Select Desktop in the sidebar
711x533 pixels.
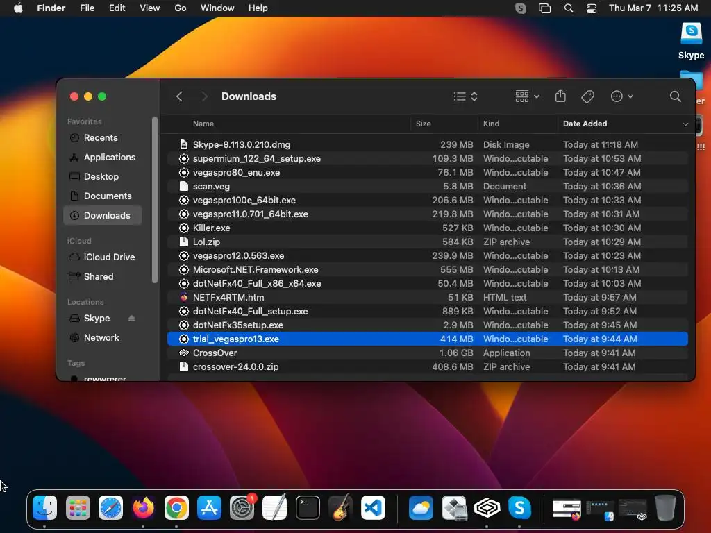(101, 177)
